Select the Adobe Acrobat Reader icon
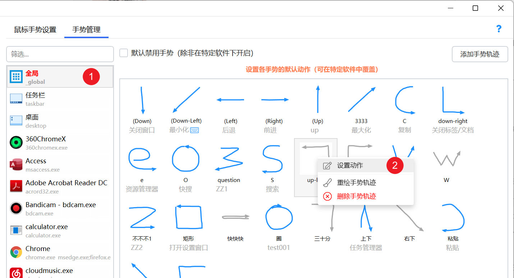 coord(16,186)
